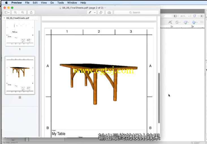Click the left row label "A"
The height and width of the screenshot is (144, 207).
point(48,66)
